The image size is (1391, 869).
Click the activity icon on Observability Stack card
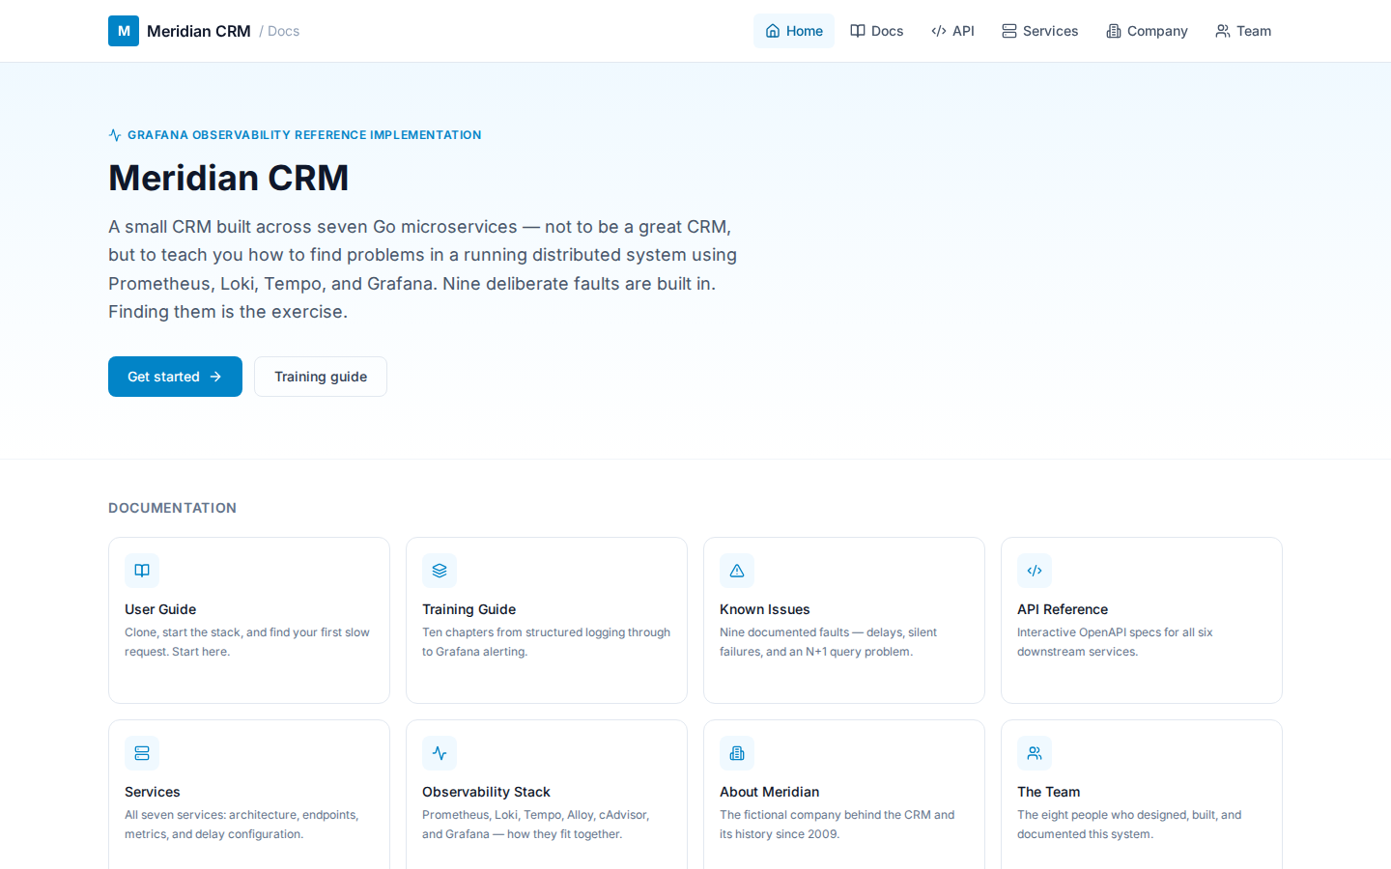(440, 753)
